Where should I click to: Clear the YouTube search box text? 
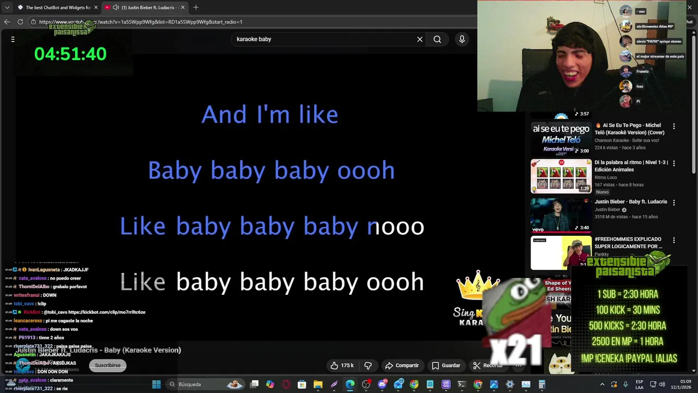click(420, 39)
